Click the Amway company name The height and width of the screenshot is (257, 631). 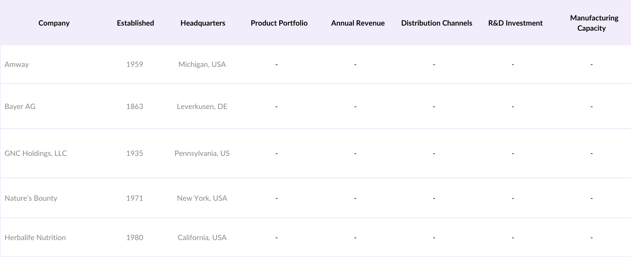pos(17,64)
